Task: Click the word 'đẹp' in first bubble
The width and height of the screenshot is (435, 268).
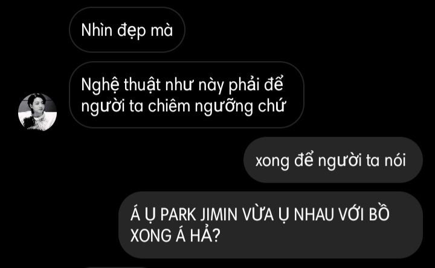Action: click(x=131, y=30)
